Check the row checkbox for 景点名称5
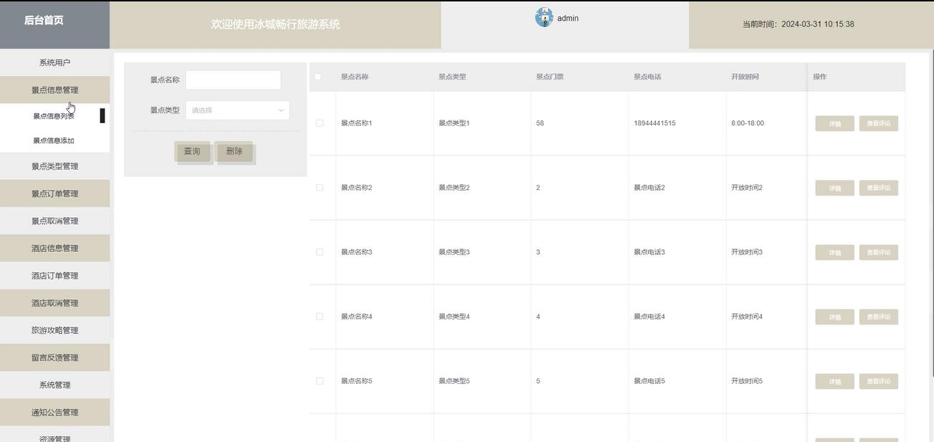The width and height of the screenshot is (934, 442). click(x=319, y=381)
